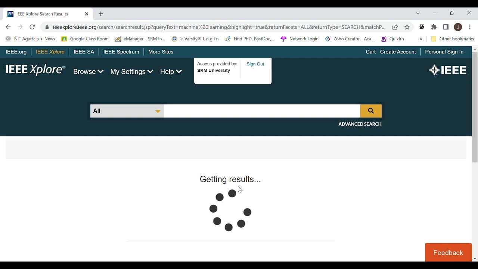The height and width of the screenshot is (269, 478).
Task: Click the main search text field
Action: (262, 111)
